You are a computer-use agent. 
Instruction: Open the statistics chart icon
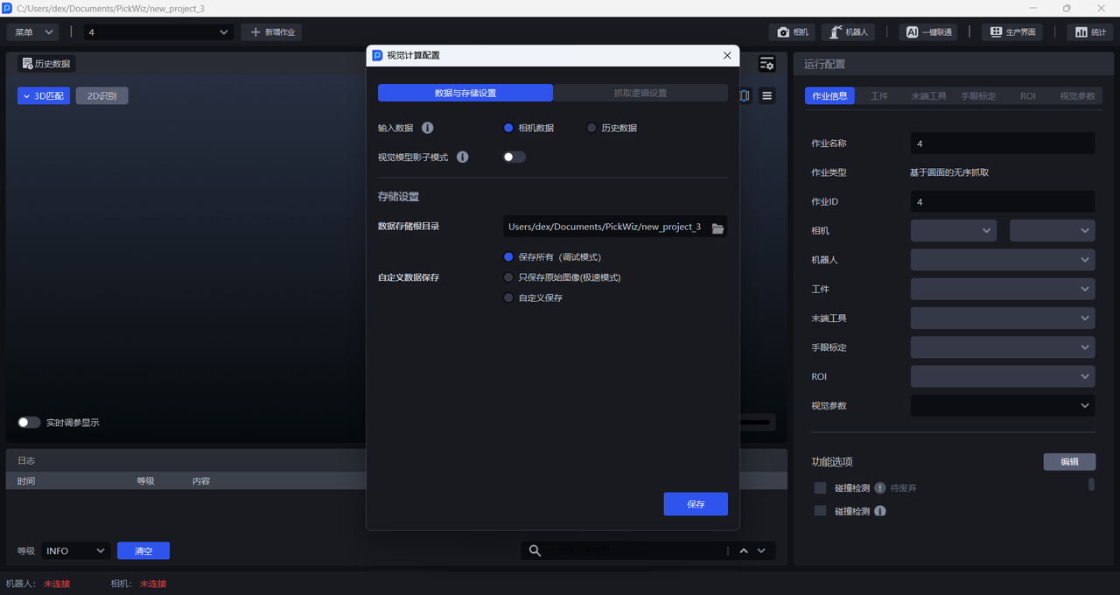(x=1081, y=32)
